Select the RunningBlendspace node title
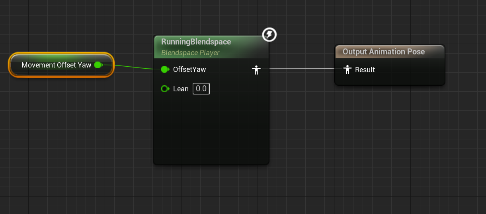This screenshot has height=214, width=486. tap(196, 42)
